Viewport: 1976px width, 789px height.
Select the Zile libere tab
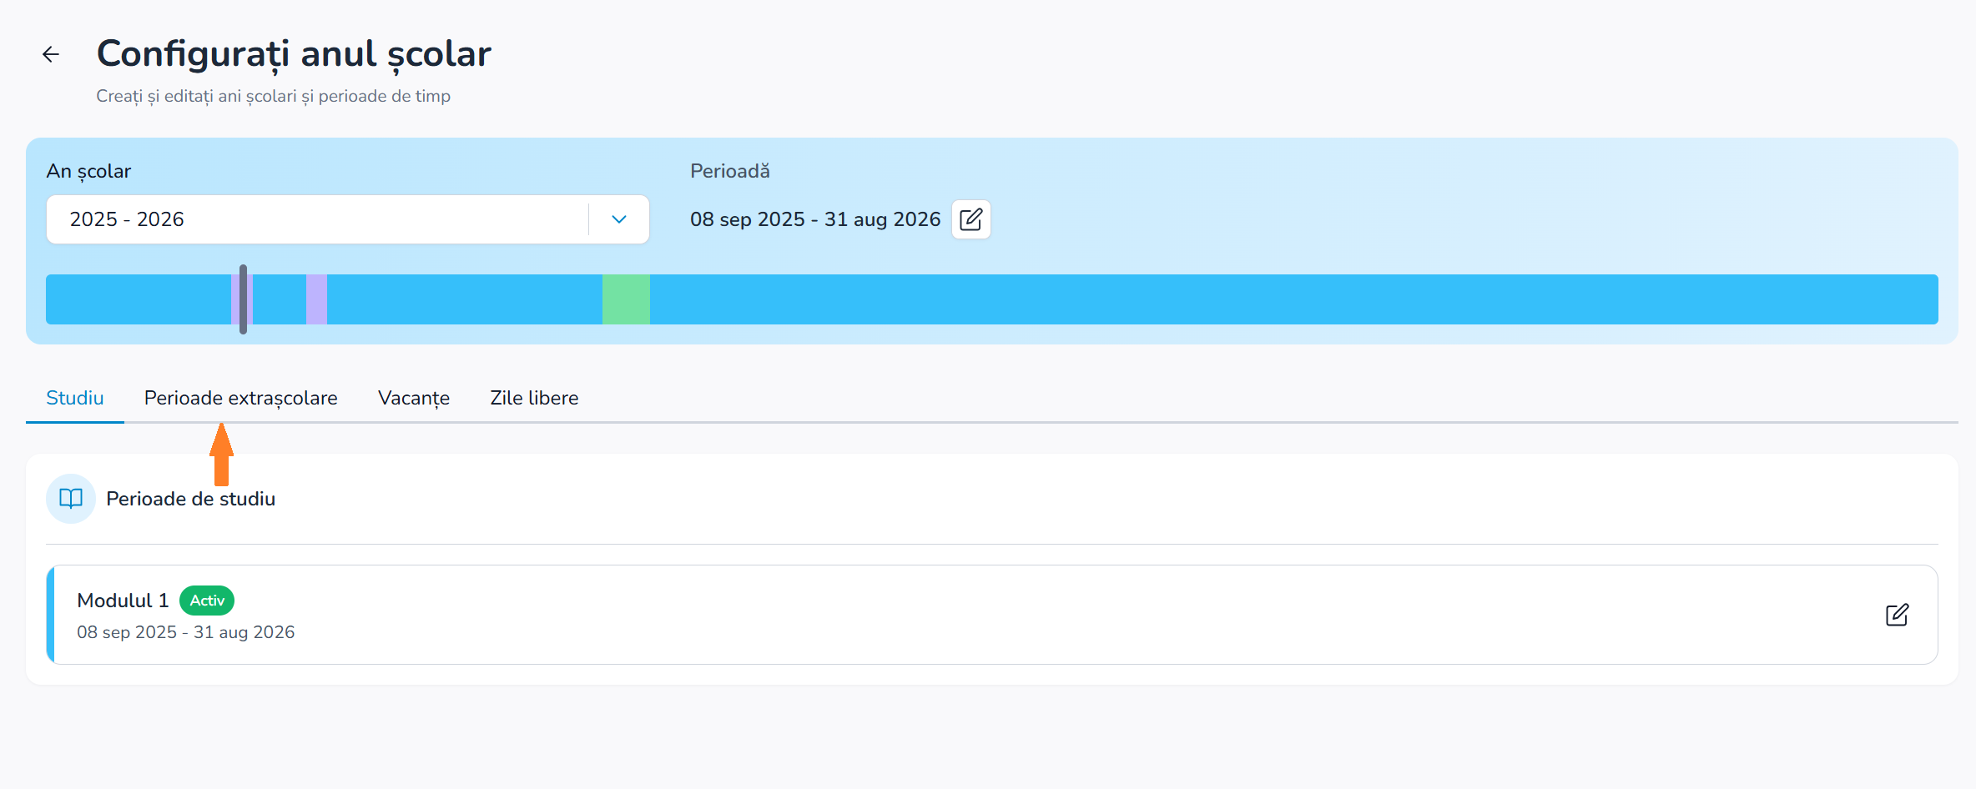[534, 398]
